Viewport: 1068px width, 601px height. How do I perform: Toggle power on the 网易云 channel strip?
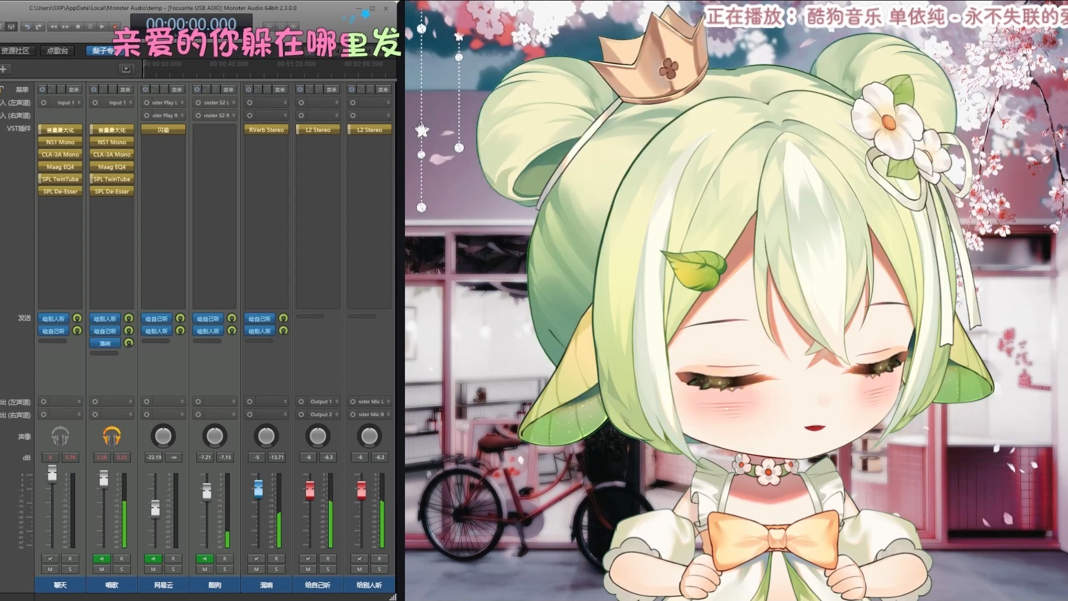(x=145, y=89)
